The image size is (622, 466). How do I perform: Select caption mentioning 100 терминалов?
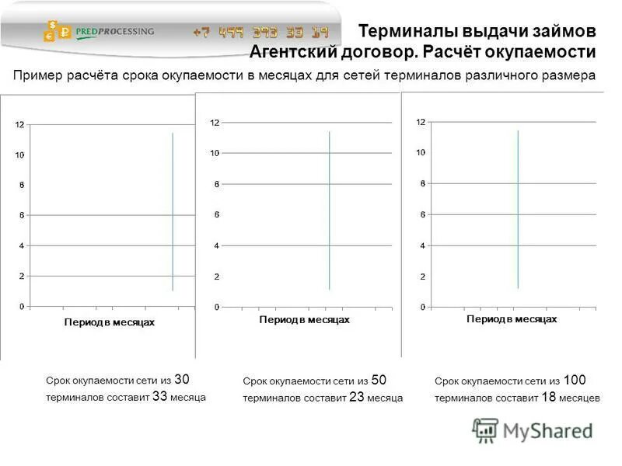517,388
